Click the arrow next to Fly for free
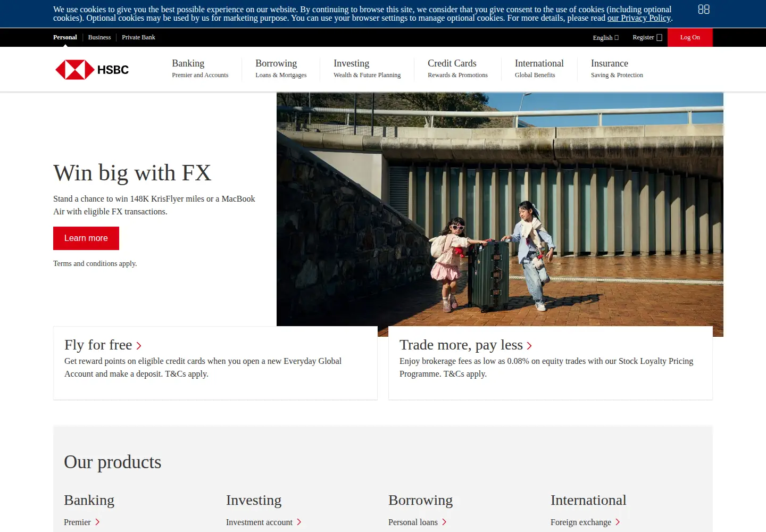 pyautogui.click(x=139, y=346)
